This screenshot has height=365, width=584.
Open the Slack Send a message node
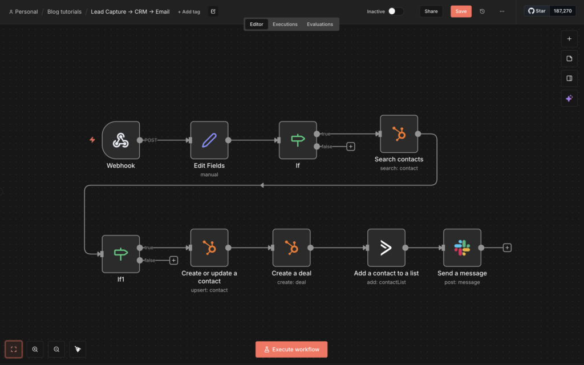click(x=462, y=248)
